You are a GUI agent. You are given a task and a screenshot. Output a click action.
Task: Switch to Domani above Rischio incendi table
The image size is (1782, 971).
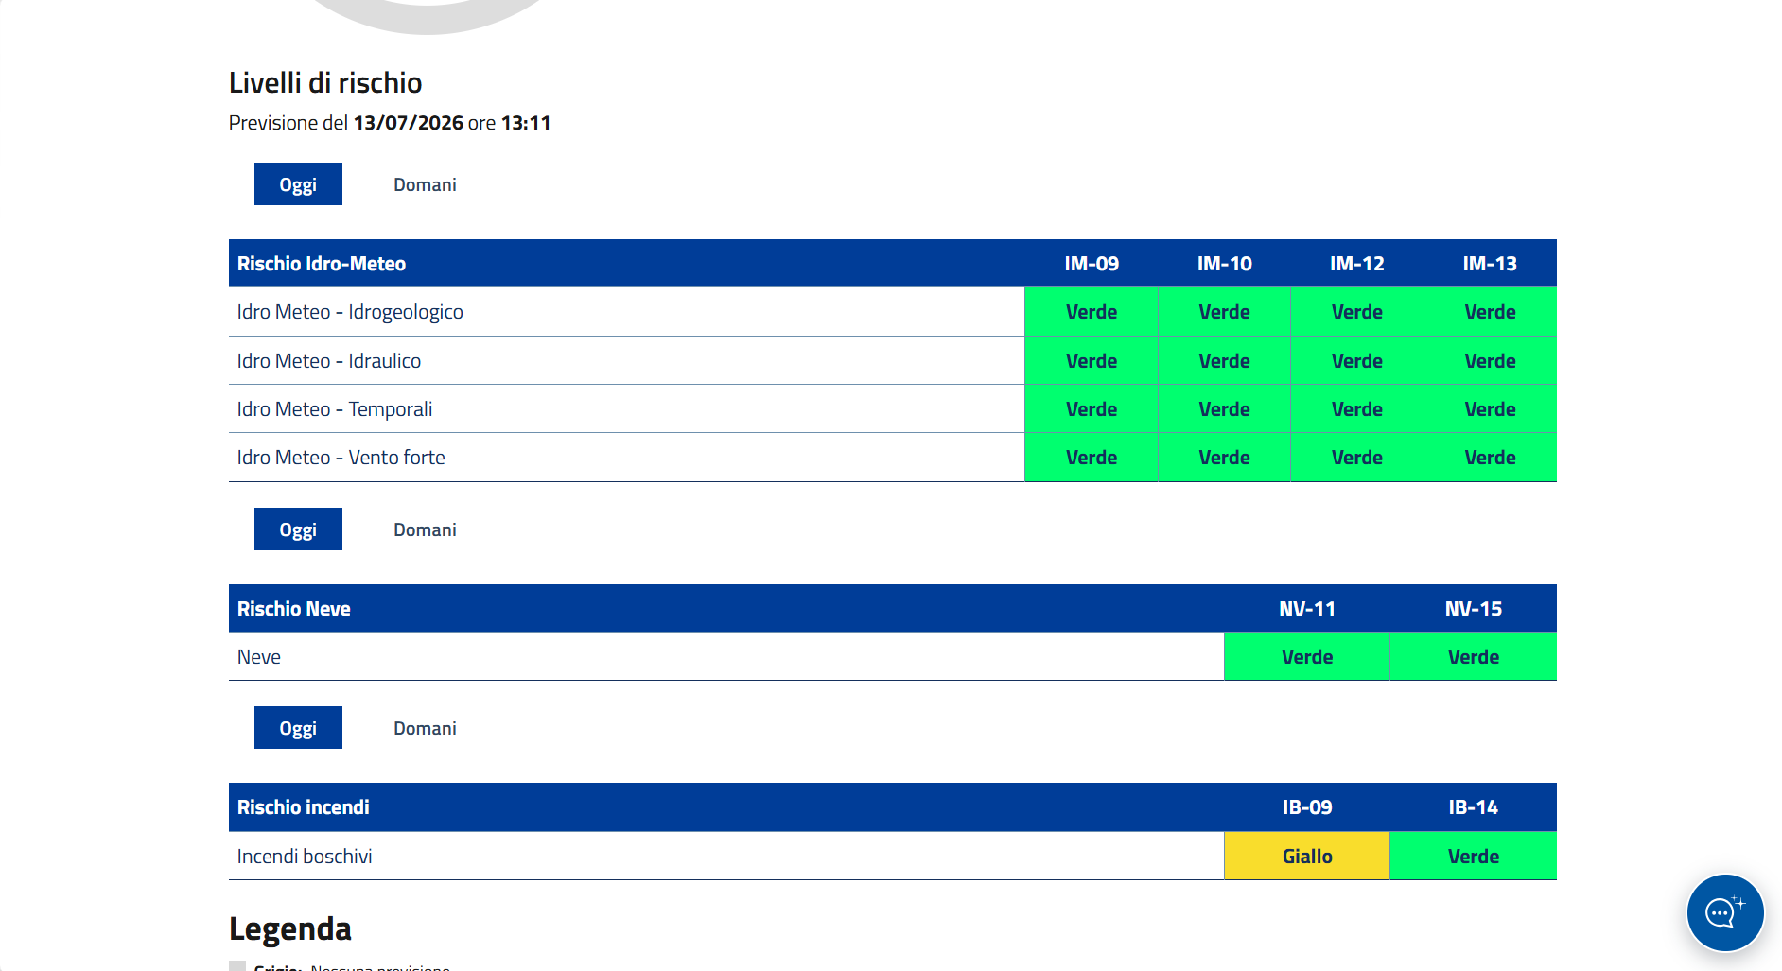(x=425, y=728)
